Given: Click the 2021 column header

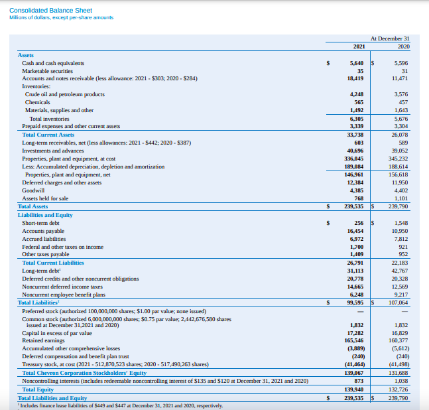Looking at the screenshot, I should coord(359,47).
